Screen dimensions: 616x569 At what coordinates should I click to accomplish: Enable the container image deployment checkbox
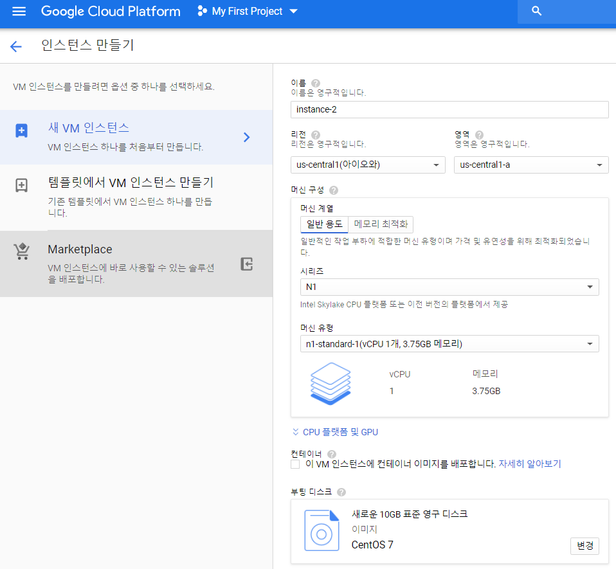pyautogui.click(x=295, y=465)
